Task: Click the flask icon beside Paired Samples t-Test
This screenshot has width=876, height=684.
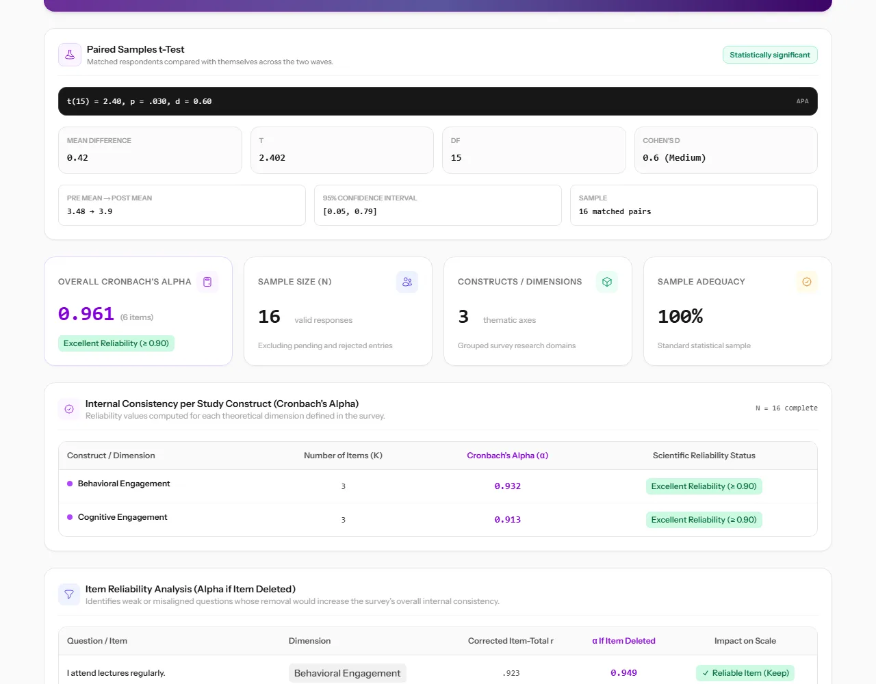Action: (70, 55)
